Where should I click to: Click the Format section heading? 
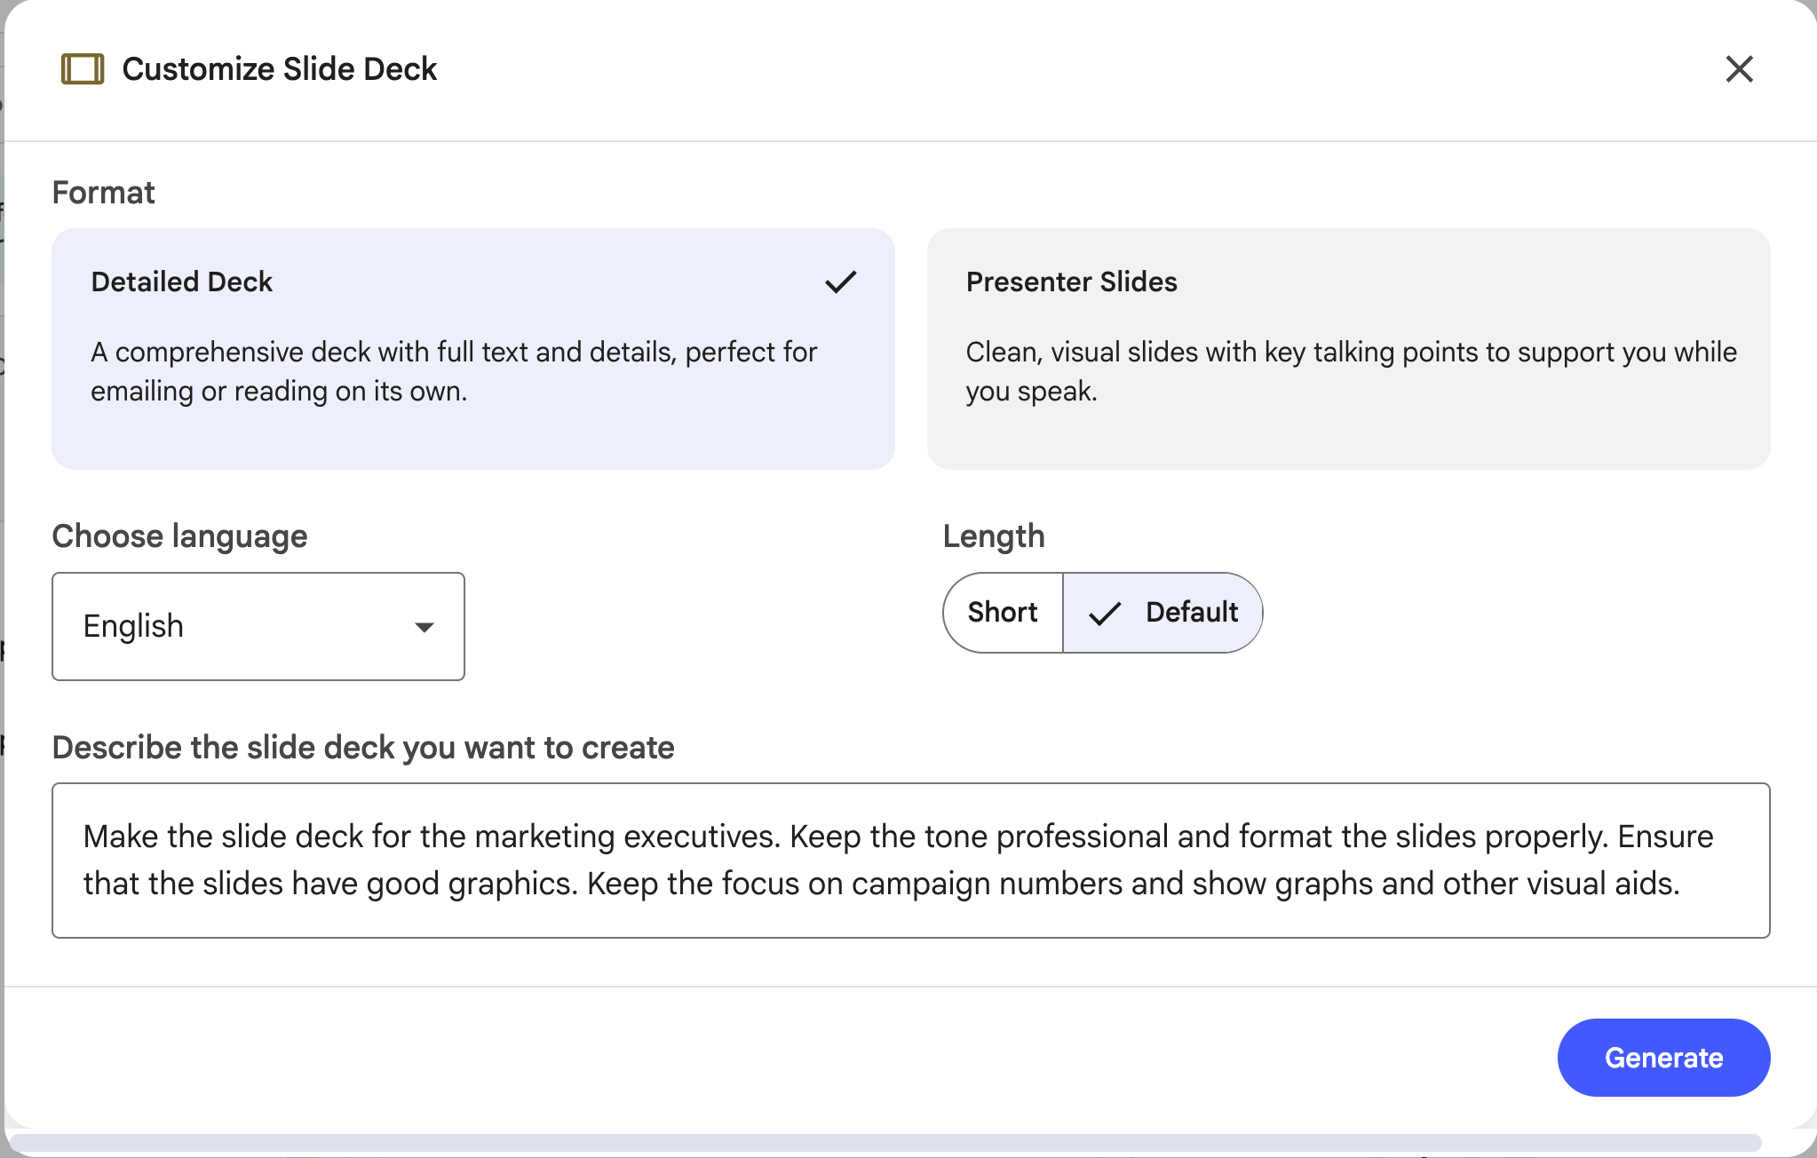click(x=103, y=193)
